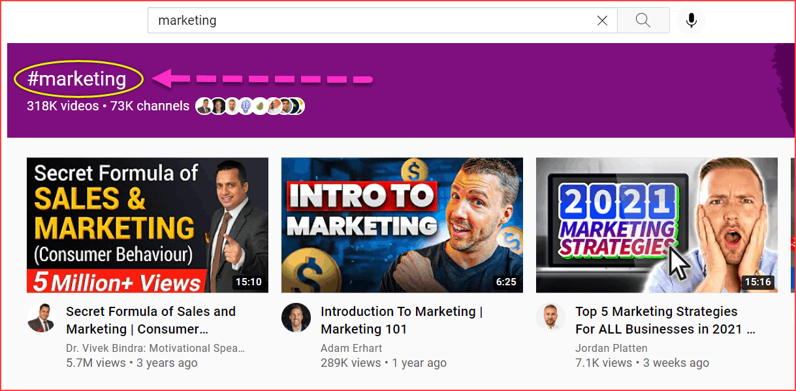Open the '2021 Marketing Strategies' thumbnail
Screen dimensions: 796x391
[656, 225]
